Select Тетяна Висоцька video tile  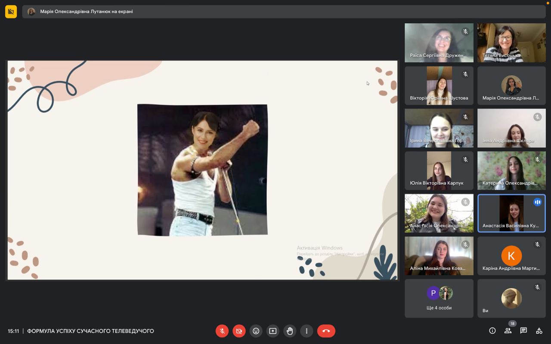[x=511, y=43]
